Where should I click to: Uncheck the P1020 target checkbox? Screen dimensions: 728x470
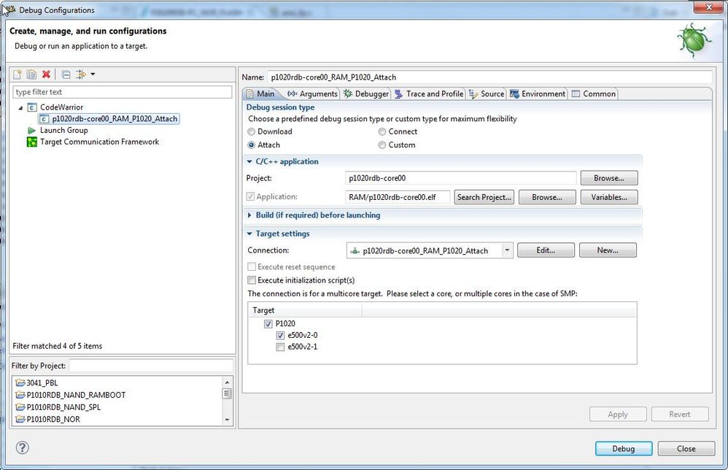click(268, 324)
